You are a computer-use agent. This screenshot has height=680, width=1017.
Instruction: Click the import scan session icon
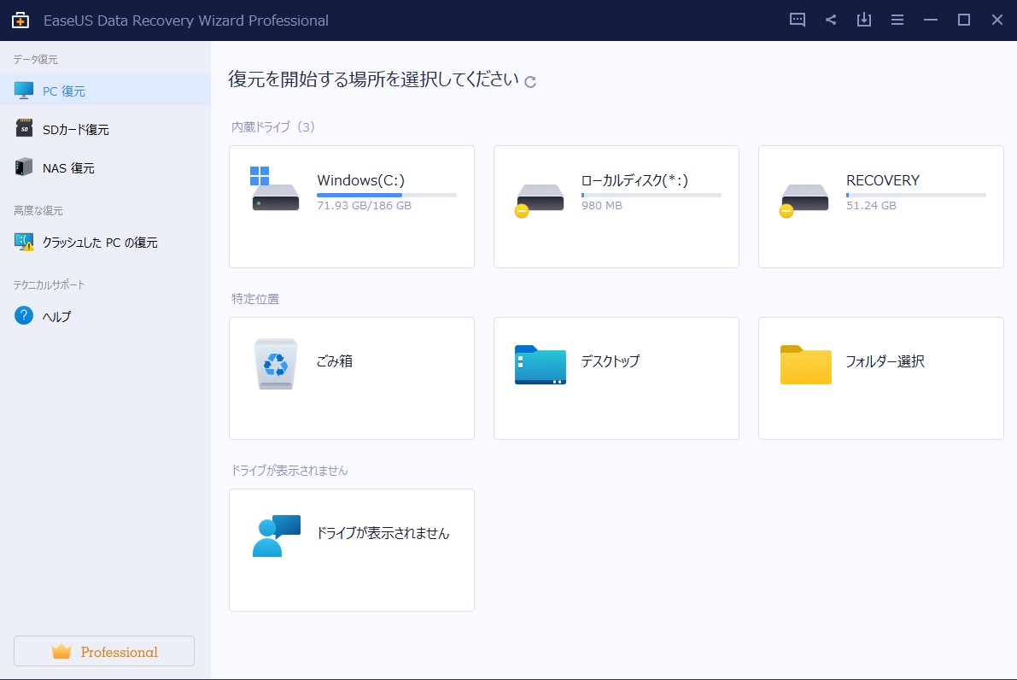click(x=864, y=21)
